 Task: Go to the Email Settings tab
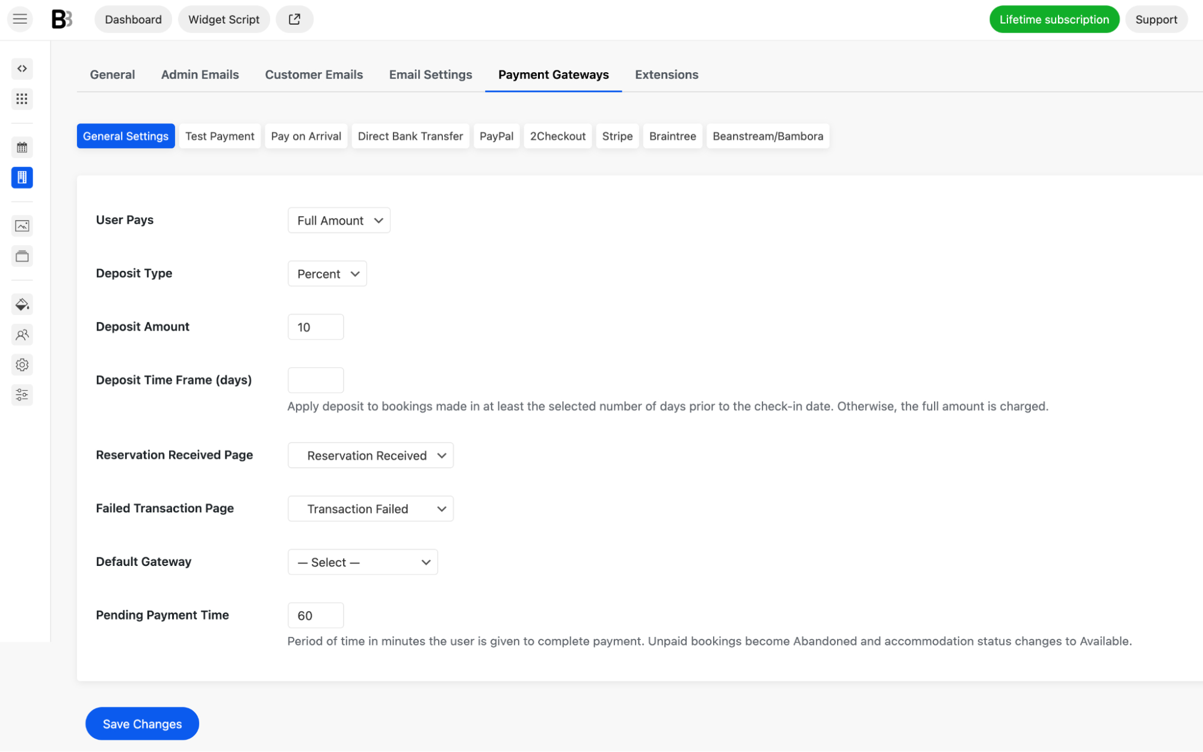pyautogui.click(x=431, y=75)
